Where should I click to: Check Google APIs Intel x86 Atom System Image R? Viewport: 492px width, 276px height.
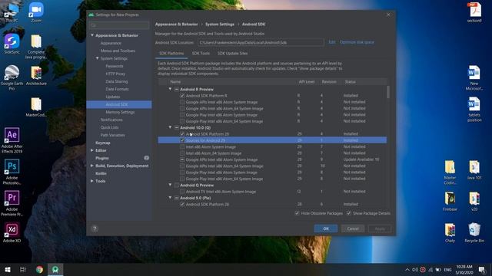[182, 102]
